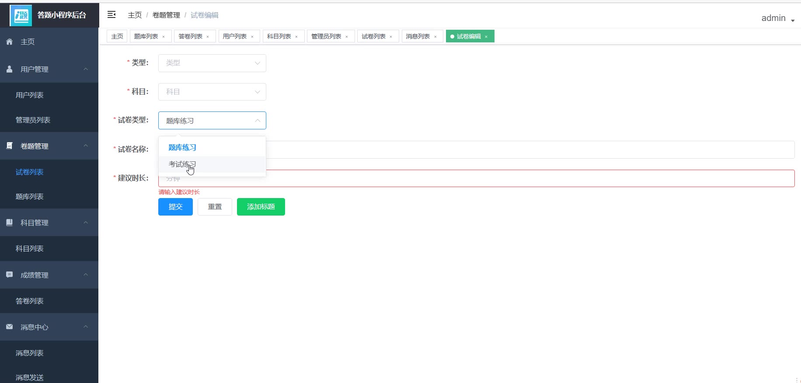Close the 题库列表 tab
The image size is (801, 383).
pyautogui.click(x=164, y=37)
